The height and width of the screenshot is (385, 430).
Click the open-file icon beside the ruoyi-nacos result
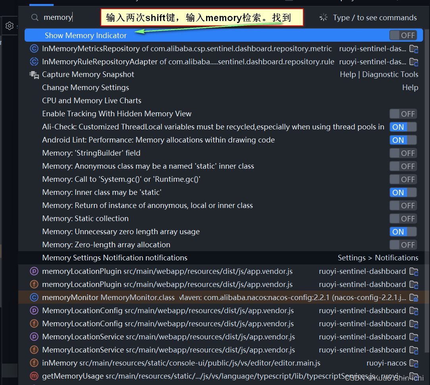tap(414, 363)
